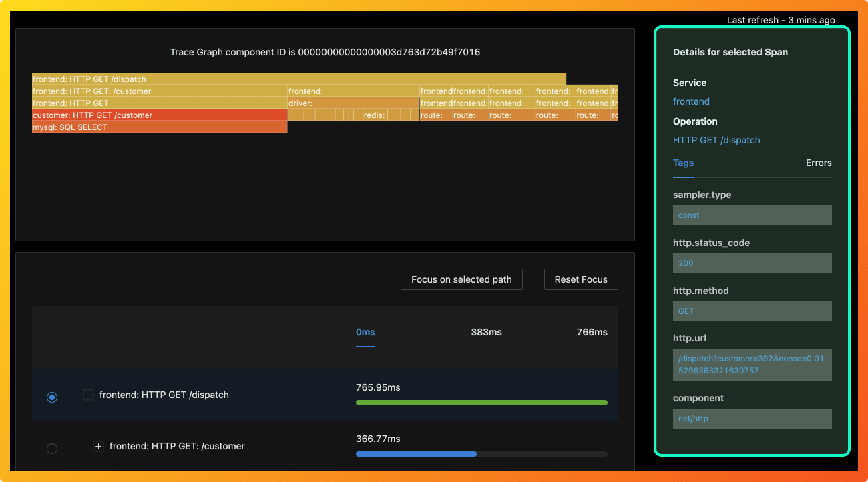Select the radio button for HTTP GET /dispatch row
The image size is (868, 482).
click(52, 397)
